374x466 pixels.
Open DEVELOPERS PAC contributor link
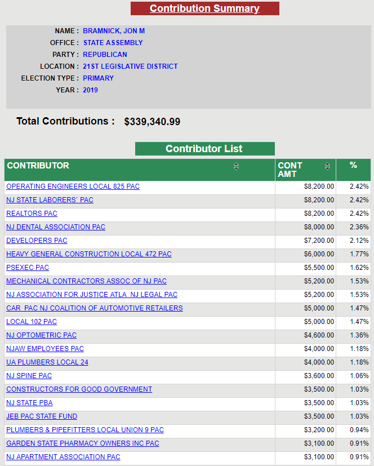click(37, 241)
